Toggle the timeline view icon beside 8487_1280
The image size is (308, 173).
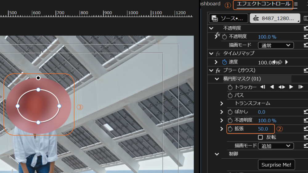coord(306,18)
